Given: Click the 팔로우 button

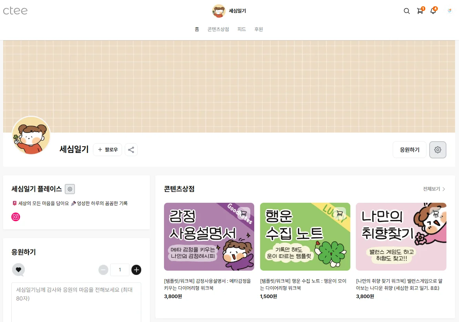Looking at the screenshot, I should pos(107,149).
